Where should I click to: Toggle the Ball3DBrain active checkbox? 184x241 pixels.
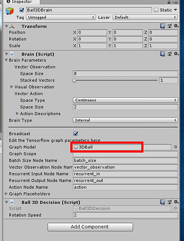coord(22,10)
